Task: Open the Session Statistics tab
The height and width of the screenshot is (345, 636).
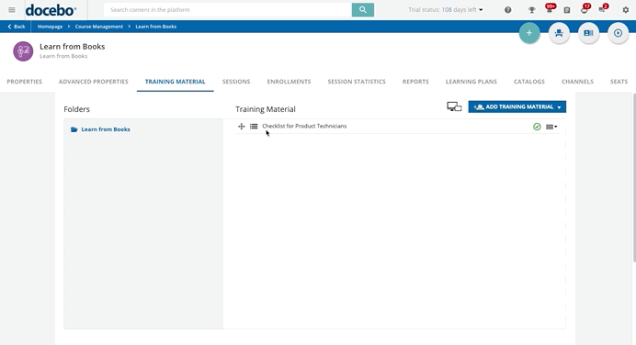Action: pyautogui.click(x=357, y=82)
